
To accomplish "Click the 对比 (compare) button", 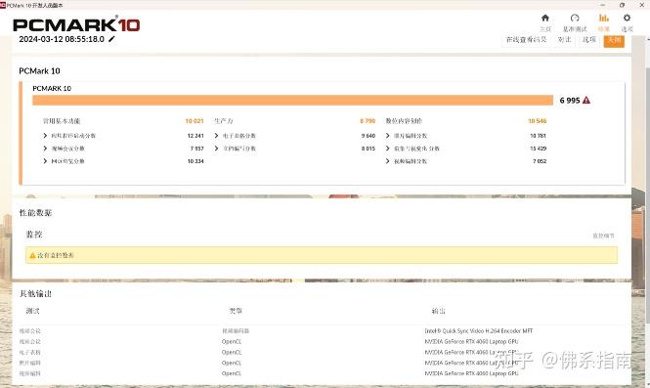I will (x=564, y=40).
